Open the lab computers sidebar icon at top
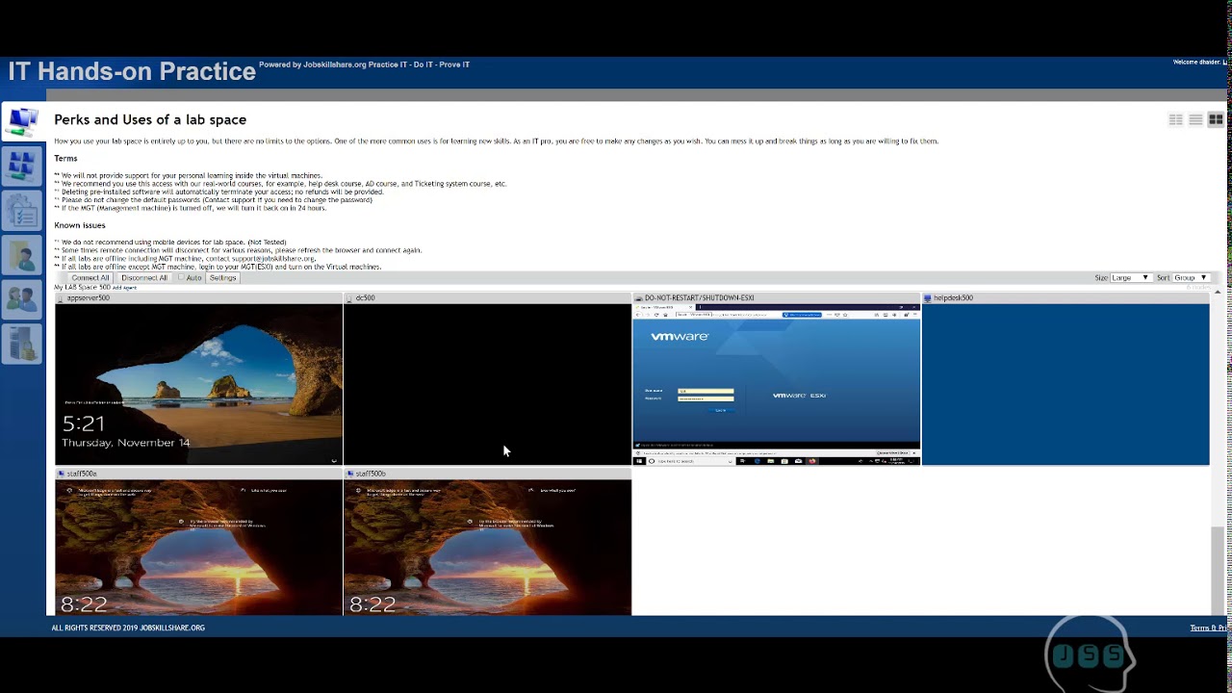1232x693 pixels. point(21,121)
